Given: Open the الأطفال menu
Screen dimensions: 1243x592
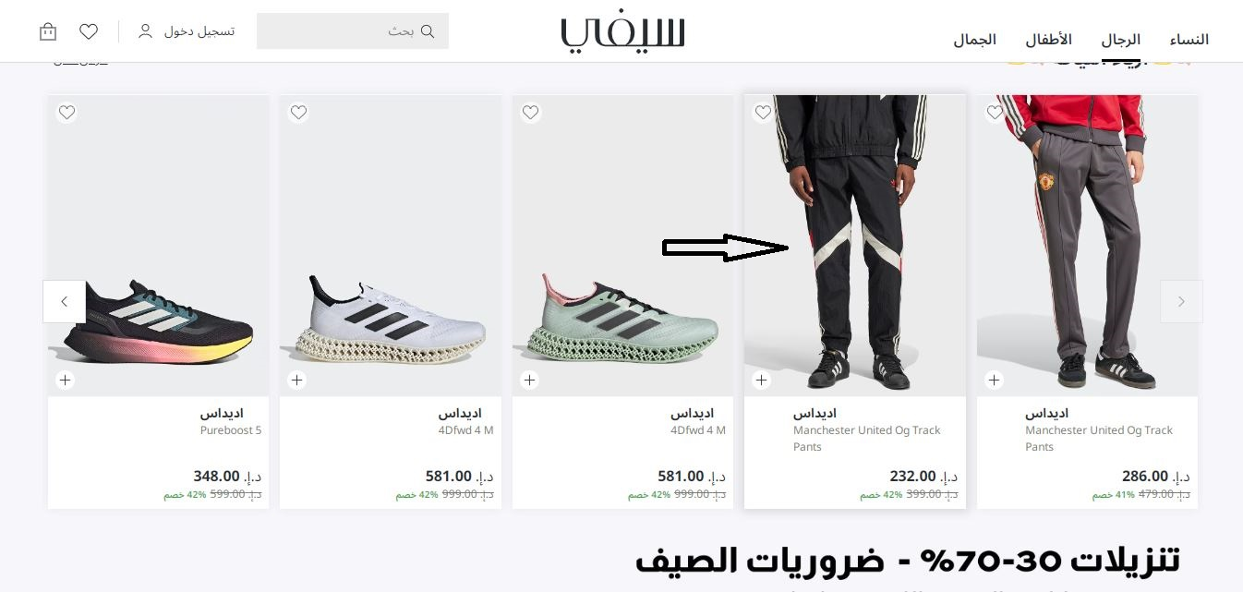Looking at the screenshot, I should 1048,40.
